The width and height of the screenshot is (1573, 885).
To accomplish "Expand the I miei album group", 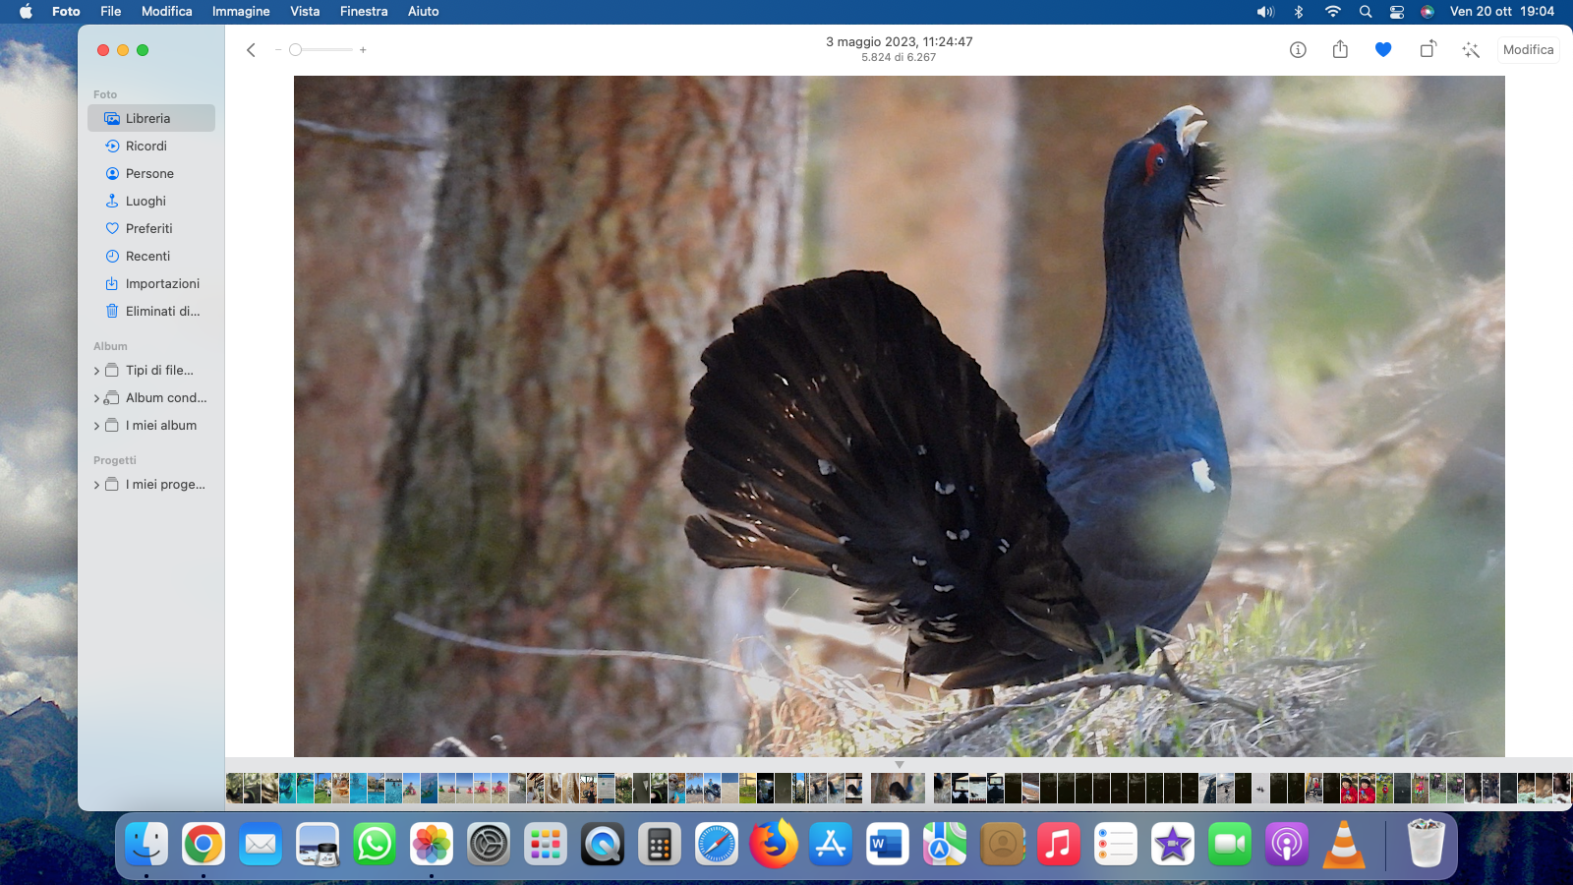I will (96, 426).
